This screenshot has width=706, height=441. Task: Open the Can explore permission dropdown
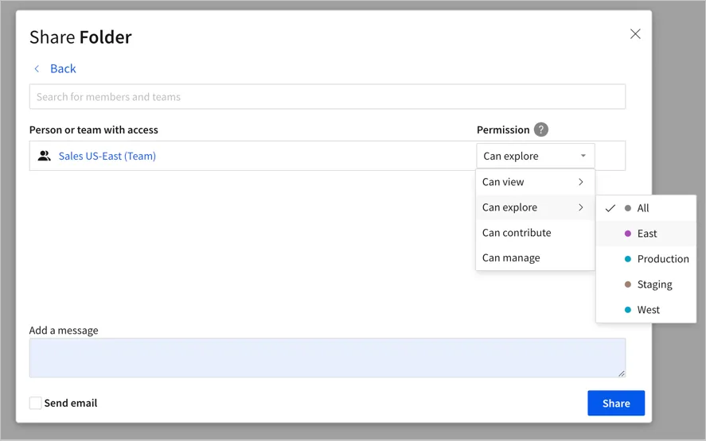(536, 156)
